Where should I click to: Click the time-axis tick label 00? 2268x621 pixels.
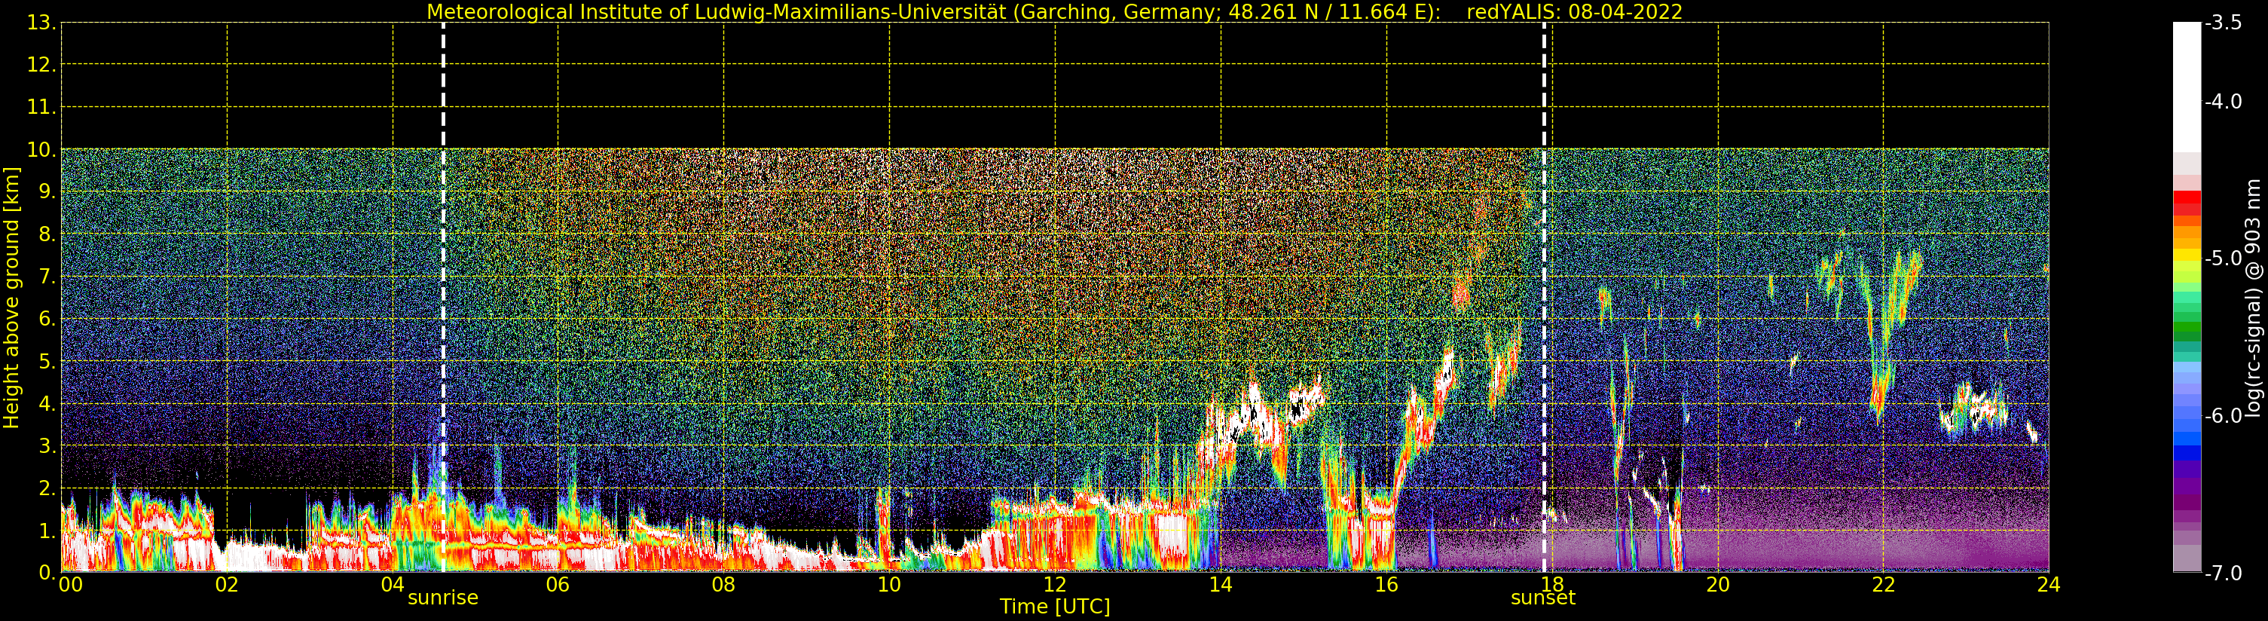coord(70,585)
